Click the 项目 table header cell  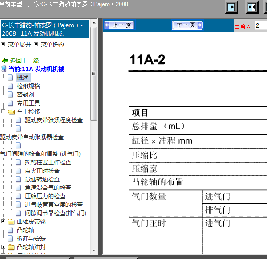(198, 113)
